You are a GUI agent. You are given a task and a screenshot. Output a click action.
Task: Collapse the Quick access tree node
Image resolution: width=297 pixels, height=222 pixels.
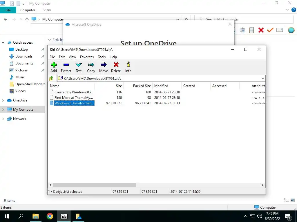tap(3, 42)
